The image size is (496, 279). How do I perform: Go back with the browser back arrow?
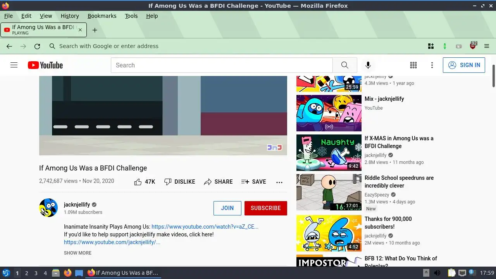point(9,46)
